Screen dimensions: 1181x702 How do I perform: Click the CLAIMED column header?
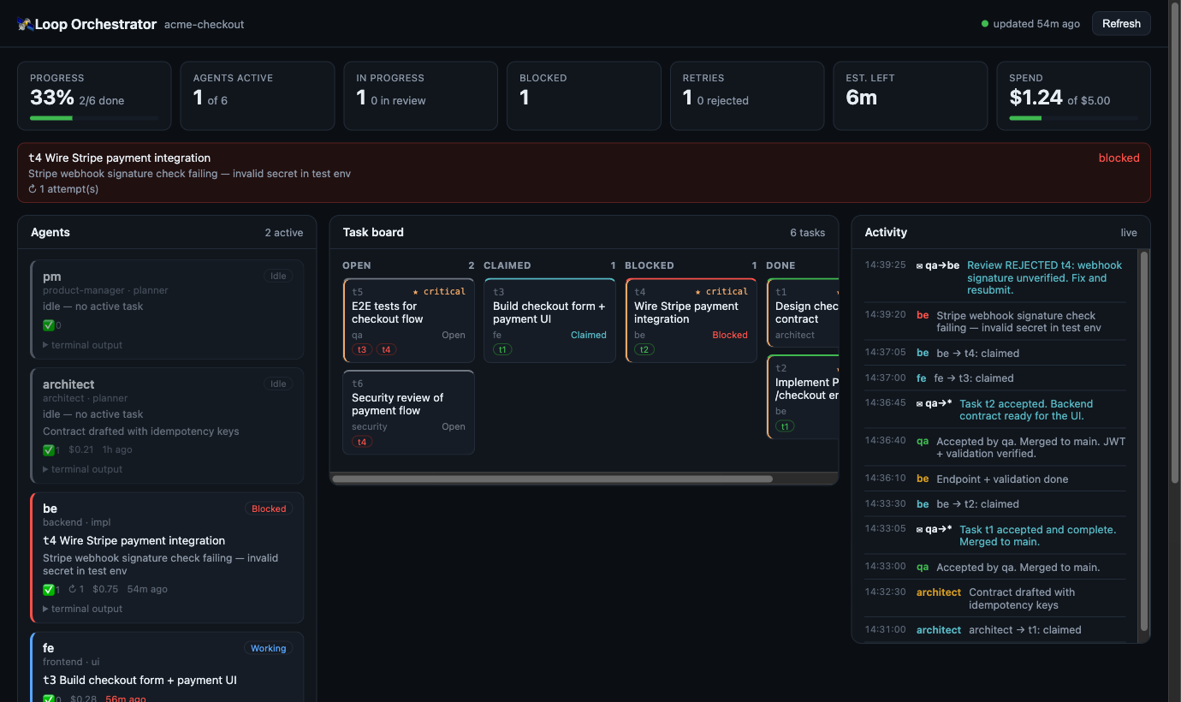pos(507,265)
